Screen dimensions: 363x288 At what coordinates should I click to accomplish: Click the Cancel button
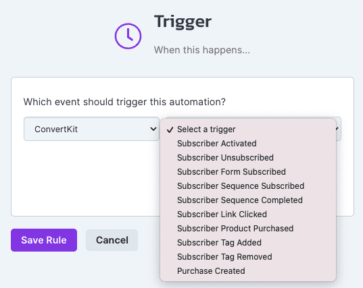click(112, 240)
